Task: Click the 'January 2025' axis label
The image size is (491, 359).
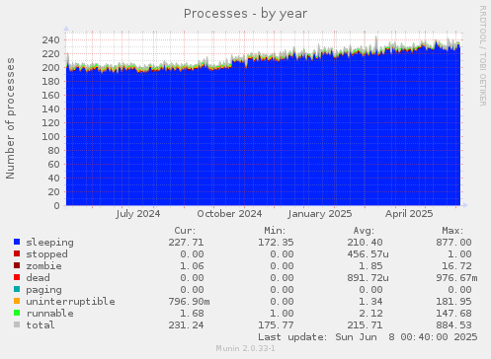Action: pos(319,214)
